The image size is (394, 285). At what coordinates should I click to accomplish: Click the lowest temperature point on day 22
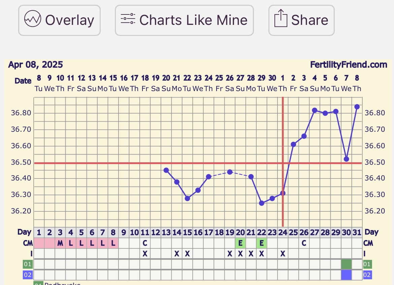(261, 203)
